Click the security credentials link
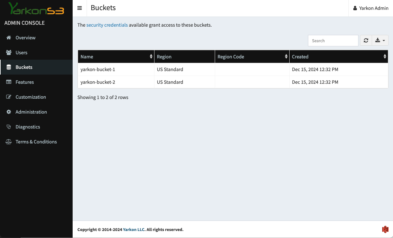The width and height of the screenshot is (393, 238). click(x=107, y=25)
